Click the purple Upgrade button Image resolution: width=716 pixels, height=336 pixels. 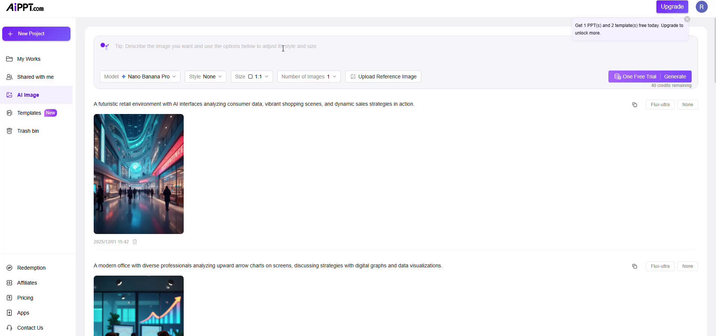coord(672,7)
